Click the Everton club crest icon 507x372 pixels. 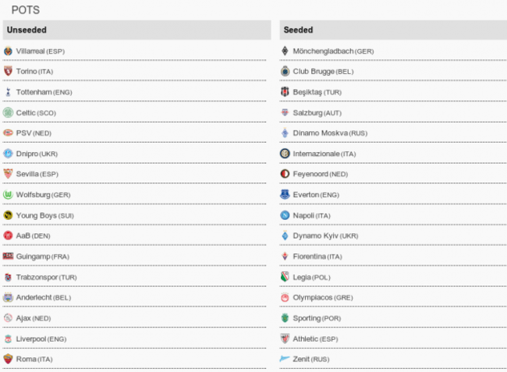[x=285, y=195]
